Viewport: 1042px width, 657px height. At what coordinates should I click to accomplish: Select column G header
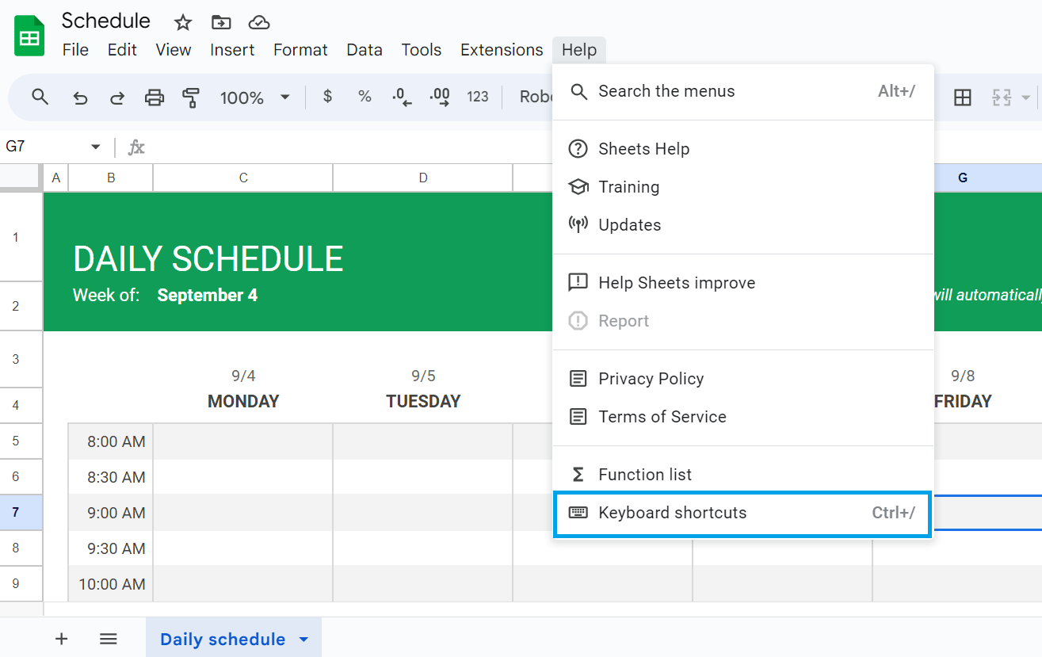pyautogui.click(x=963, y=178)
